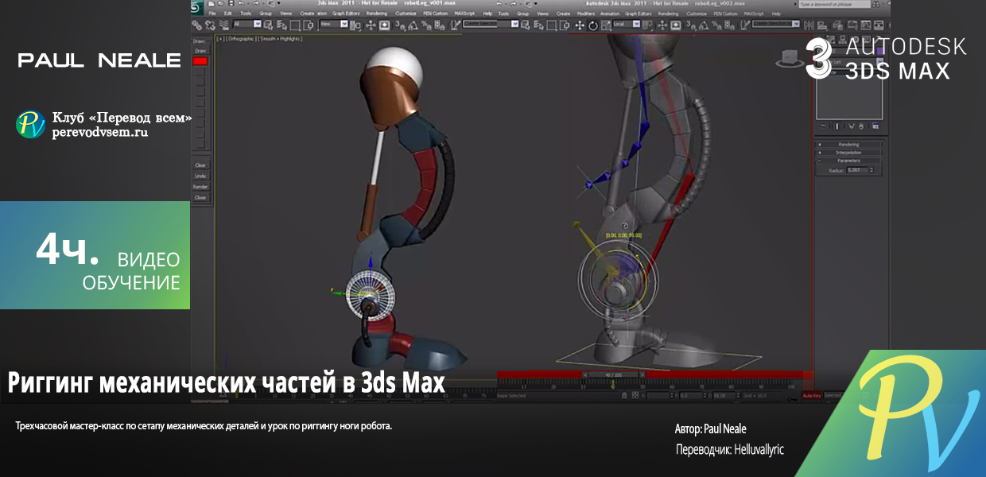Click Make Unique stack icon
This screenshot has width=986, height=477.
point(851,126)
